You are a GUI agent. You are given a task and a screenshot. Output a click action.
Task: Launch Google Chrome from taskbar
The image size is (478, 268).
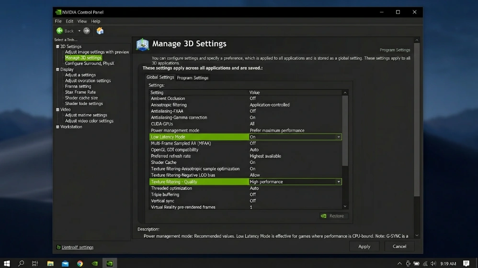tap(80, 263)
